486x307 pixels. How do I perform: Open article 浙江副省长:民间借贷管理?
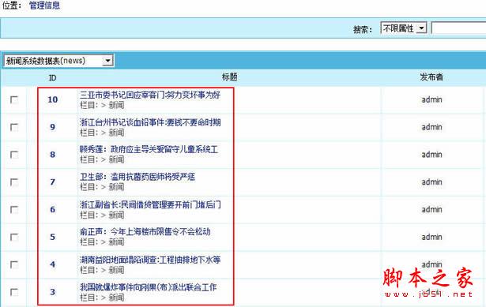[150, 204]
